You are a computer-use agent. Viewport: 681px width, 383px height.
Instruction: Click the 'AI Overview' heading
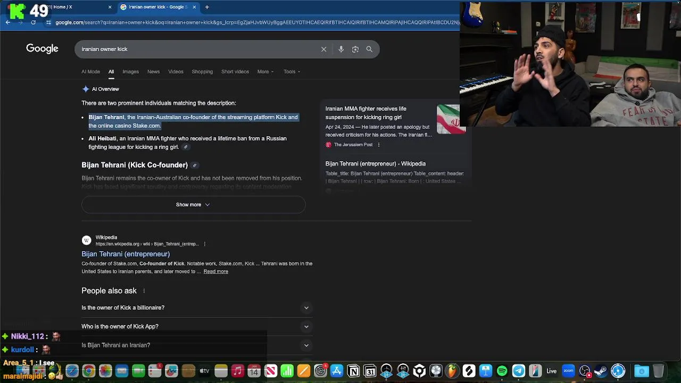(105, 89)
